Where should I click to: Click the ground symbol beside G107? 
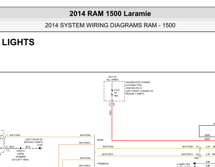[40, 148]
